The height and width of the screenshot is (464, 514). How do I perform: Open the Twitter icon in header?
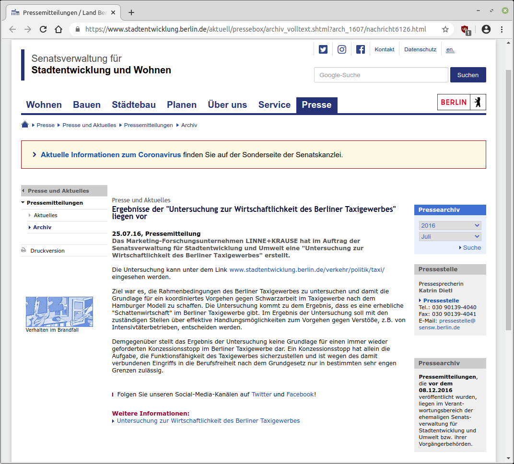pyautogui.click(x=323, y=49)
